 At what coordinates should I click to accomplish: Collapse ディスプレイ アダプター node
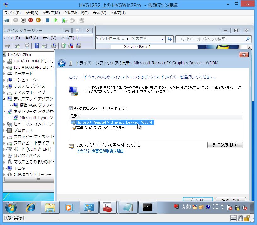[4, 99]
